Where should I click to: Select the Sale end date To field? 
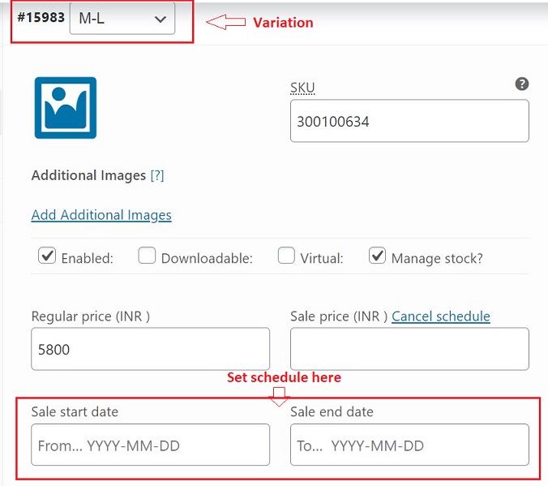(x=409, y=445)
